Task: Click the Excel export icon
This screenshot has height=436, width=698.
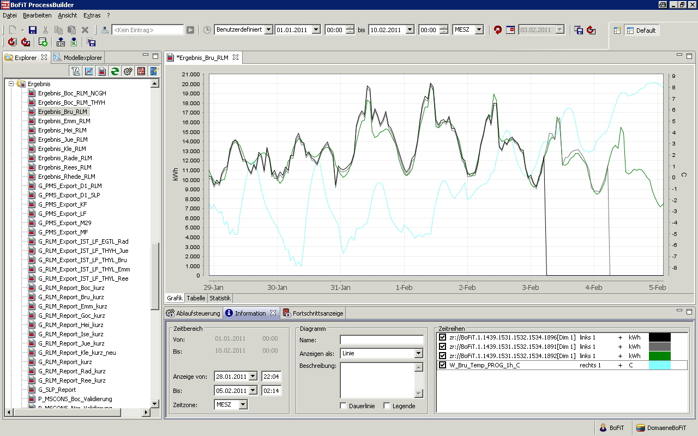Action: (x=74, y=42)
